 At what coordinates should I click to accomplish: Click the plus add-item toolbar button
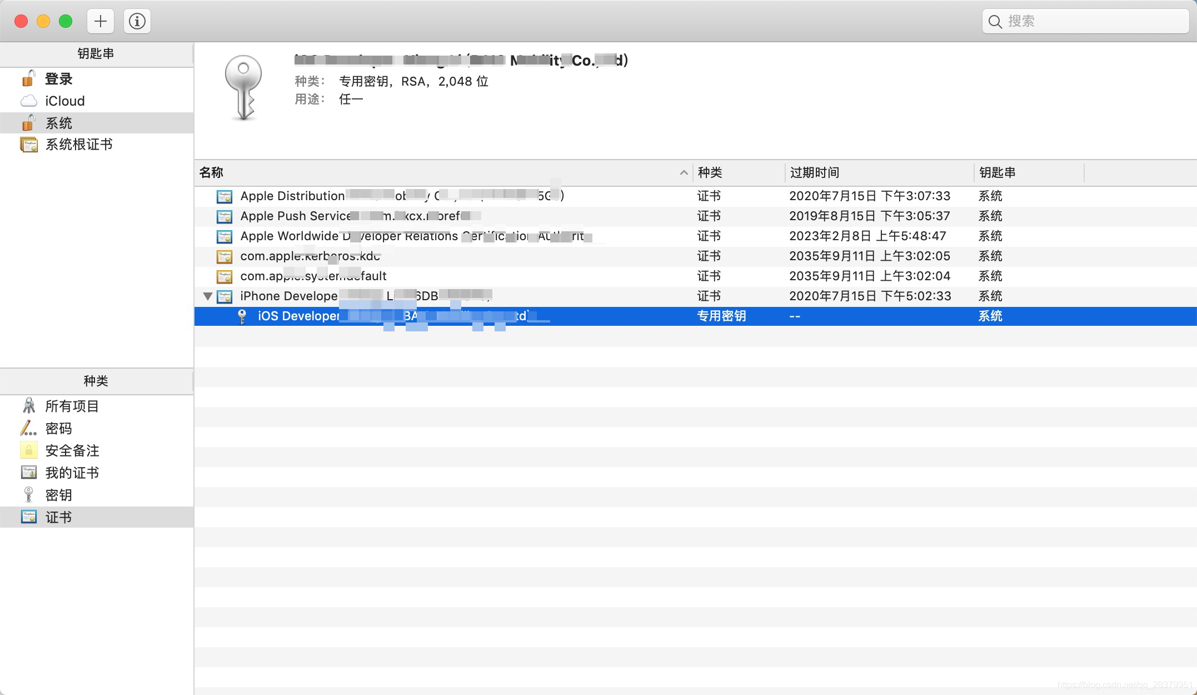[101, 21]
